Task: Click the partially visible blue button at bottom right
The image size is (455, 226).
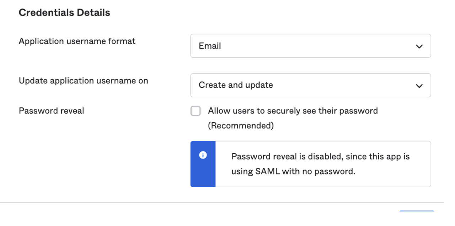Action: coord(416,211)
